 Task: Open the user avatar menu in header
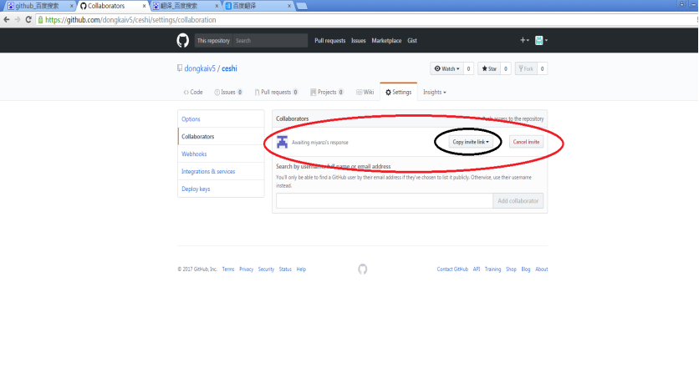tap(541, 41)
